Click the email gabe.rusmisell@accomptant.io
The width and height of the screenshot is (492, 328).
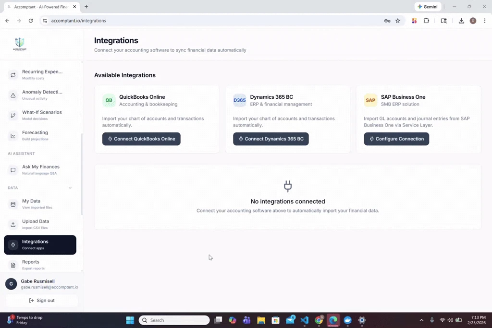[49, 287]
